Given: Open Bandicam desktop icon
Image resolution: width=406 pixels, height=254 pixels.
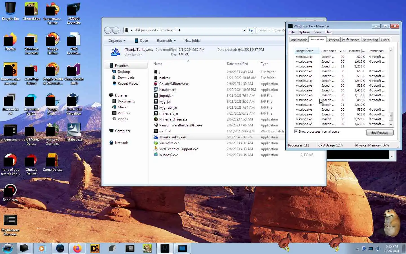Looking at the screenshot, I should (x=10, y=192).
